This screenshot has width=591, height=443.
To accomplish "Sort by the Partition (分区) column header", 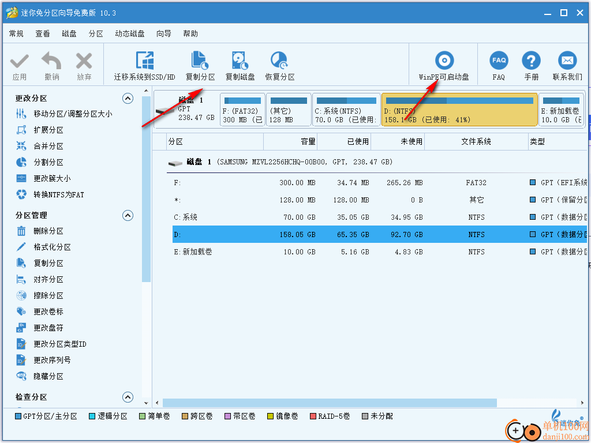I will tap(215, 142).
